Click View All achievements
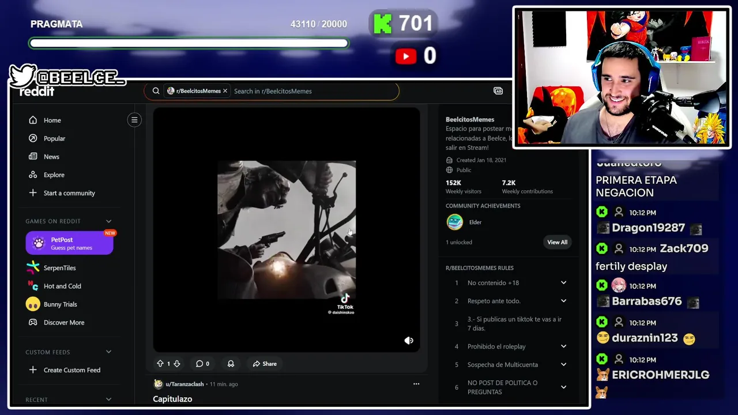The image size is (738, 415). 557,242
